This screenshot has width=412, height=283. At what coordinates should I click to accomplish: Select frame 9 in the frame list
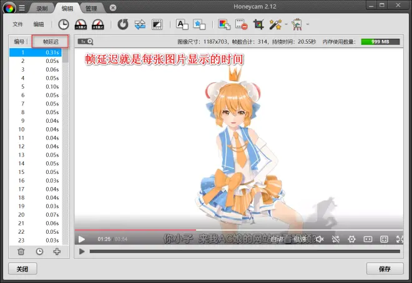(36, 121)
